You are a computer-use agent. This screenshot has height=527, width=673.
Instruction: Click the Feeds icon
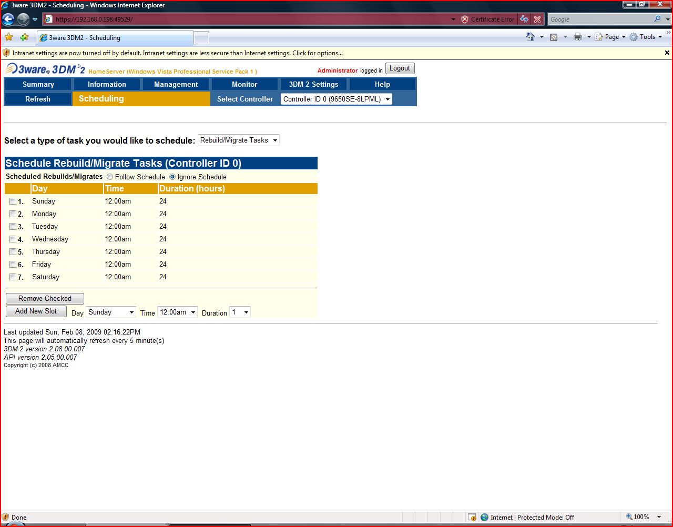pyautogui.click(x=554, y=37)
